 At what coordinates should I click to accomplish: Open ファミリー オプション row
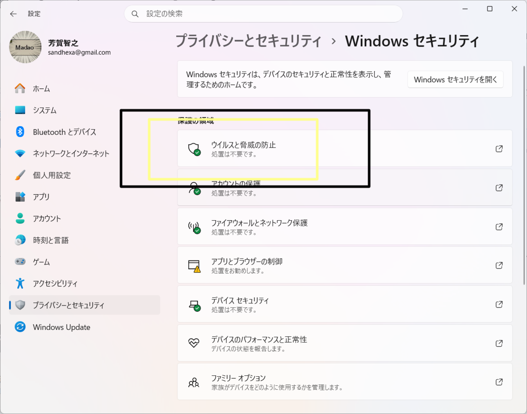click(345, 381)
